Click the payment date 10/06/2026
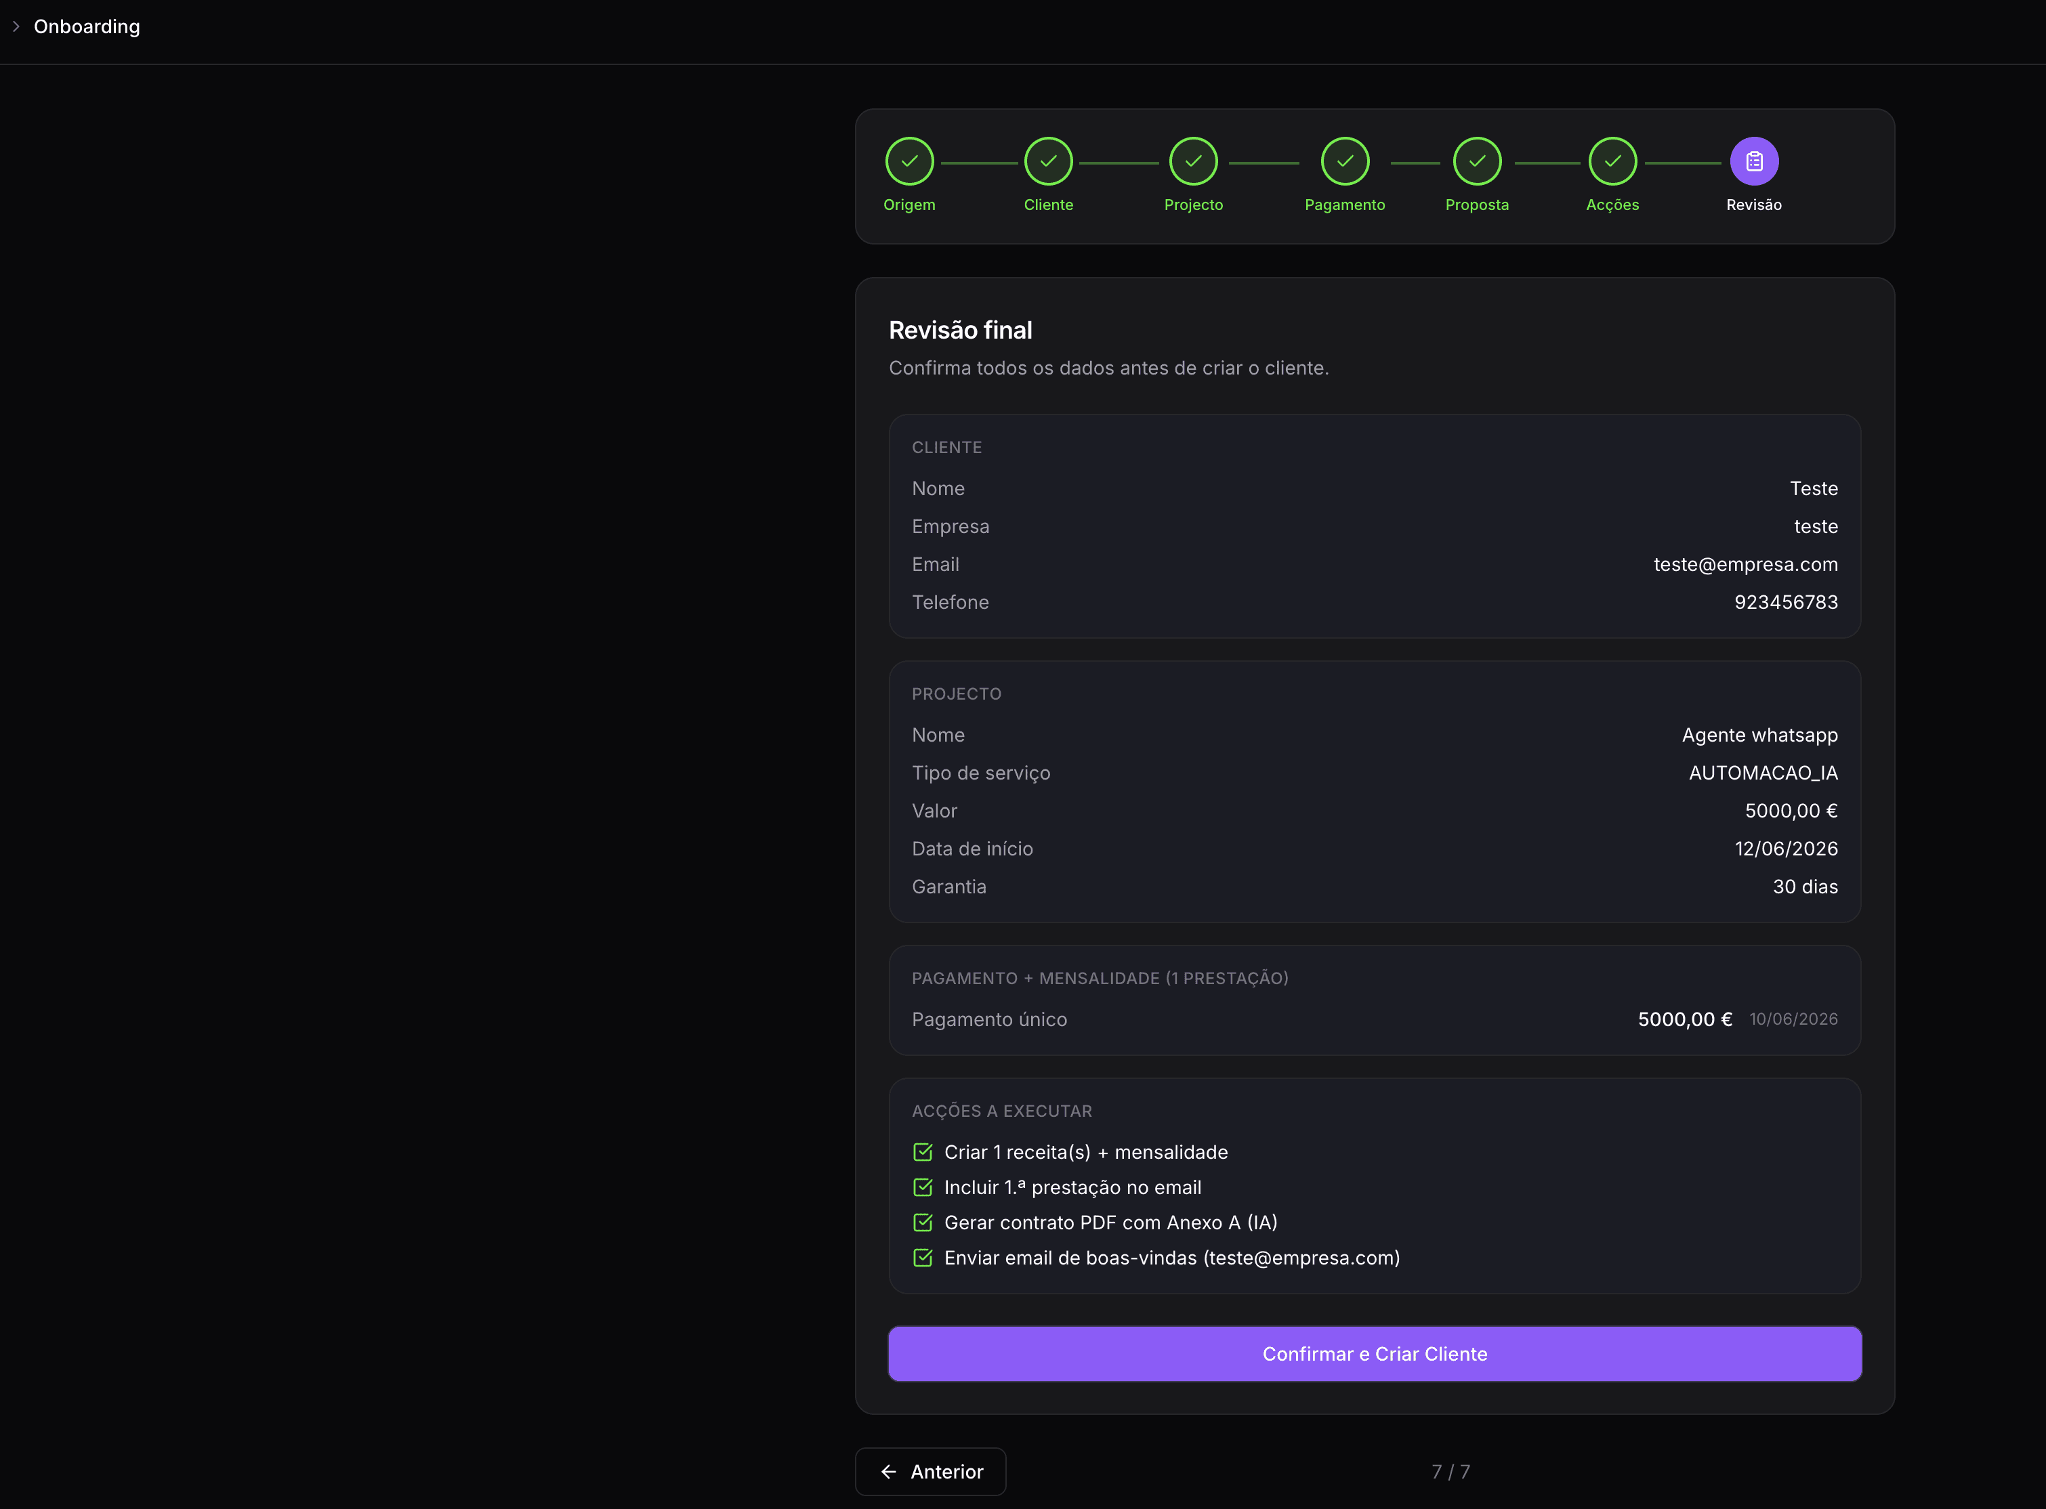 tap(1793, 1019)
